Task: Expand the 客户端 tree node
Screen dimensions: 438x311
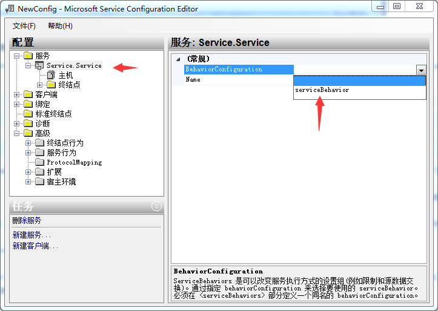Action: 17,94
